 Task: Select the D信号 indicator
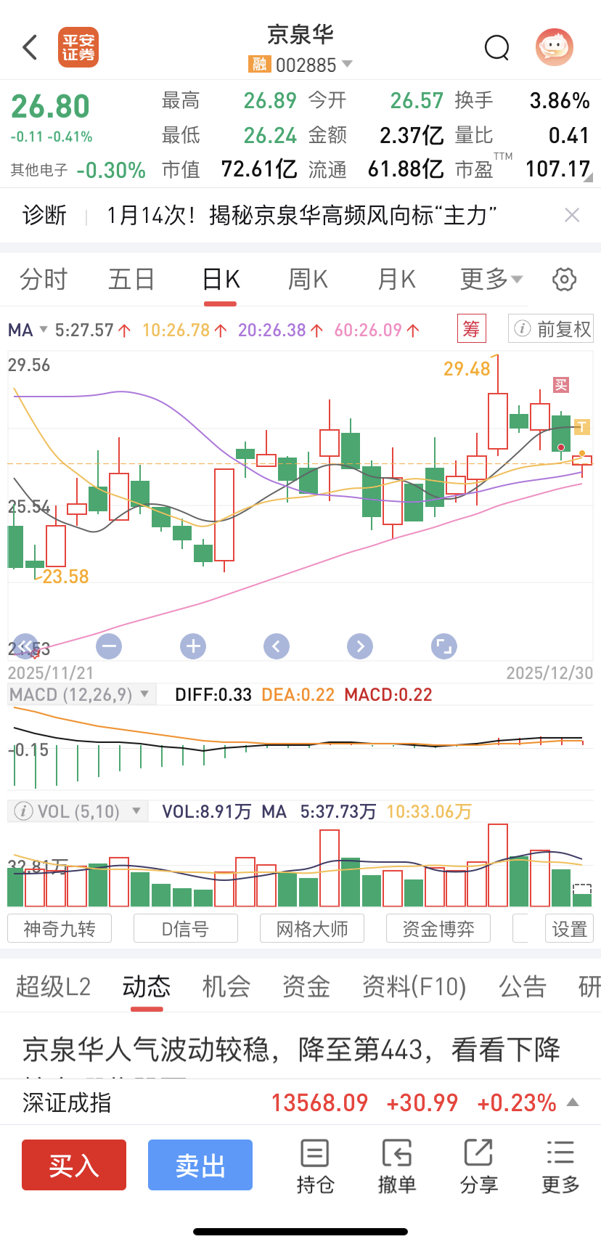[186, 929]
